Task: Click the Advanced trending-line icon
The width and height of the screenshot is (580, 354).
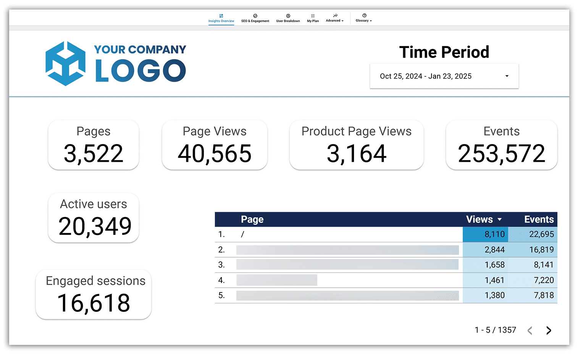Action: click(x=334, y=16)
